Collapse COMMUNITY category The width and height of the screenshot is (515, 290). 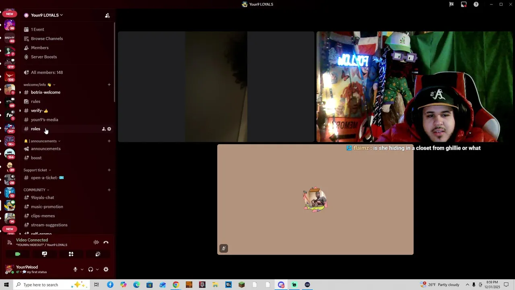pyautogui.click(x=36, y=190)
